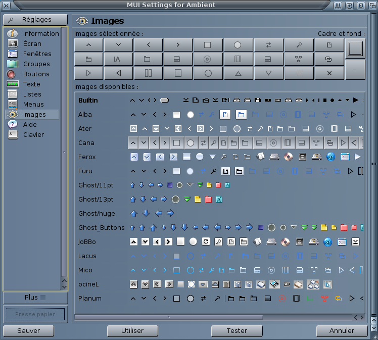Select the Ferox image set row

[220, 157]
